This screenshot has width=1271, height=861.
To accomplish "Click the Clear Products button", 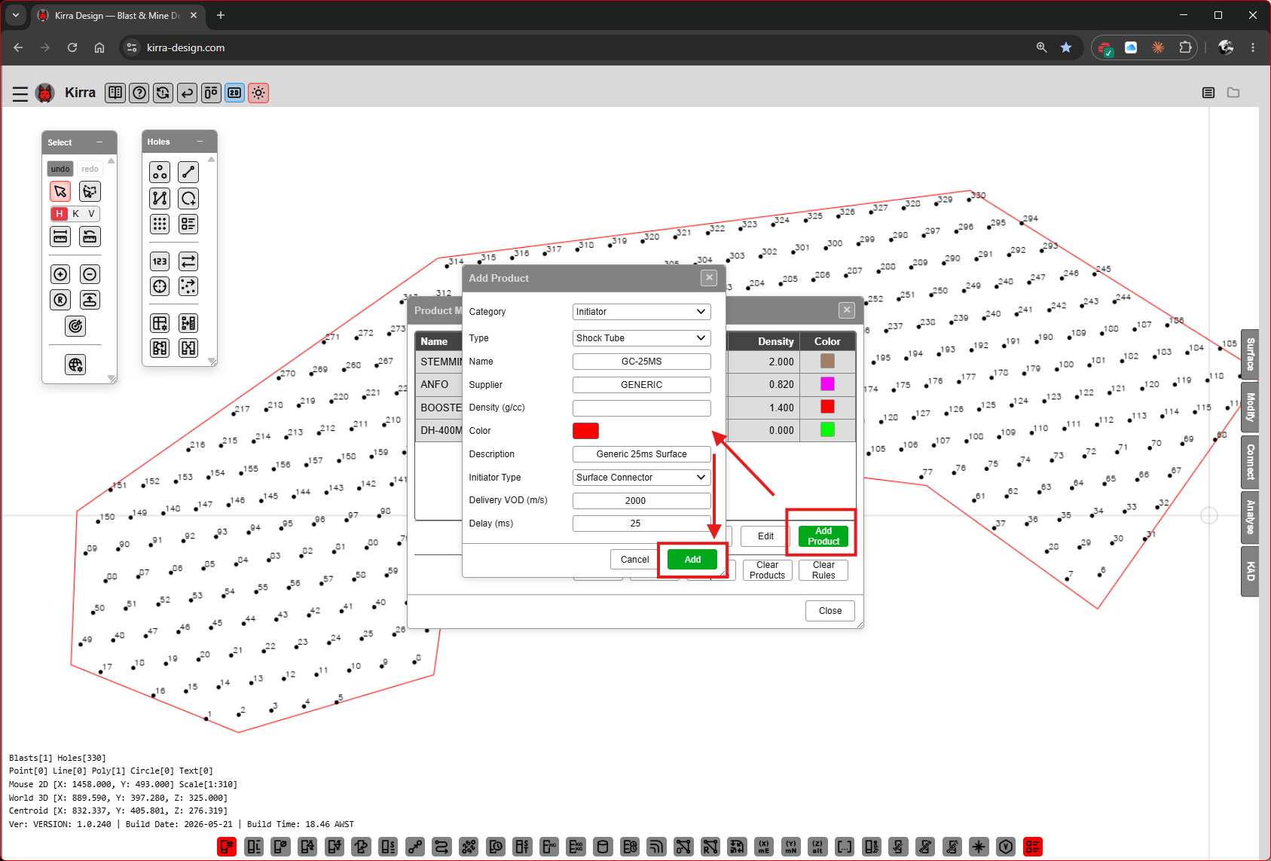I will click(x=767, y=570).
